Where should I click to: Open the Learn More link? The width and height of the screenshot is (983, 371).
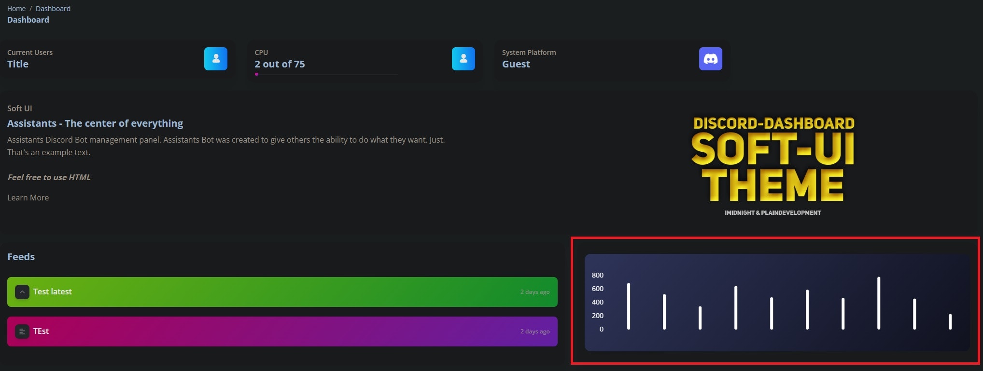(28, 198)
